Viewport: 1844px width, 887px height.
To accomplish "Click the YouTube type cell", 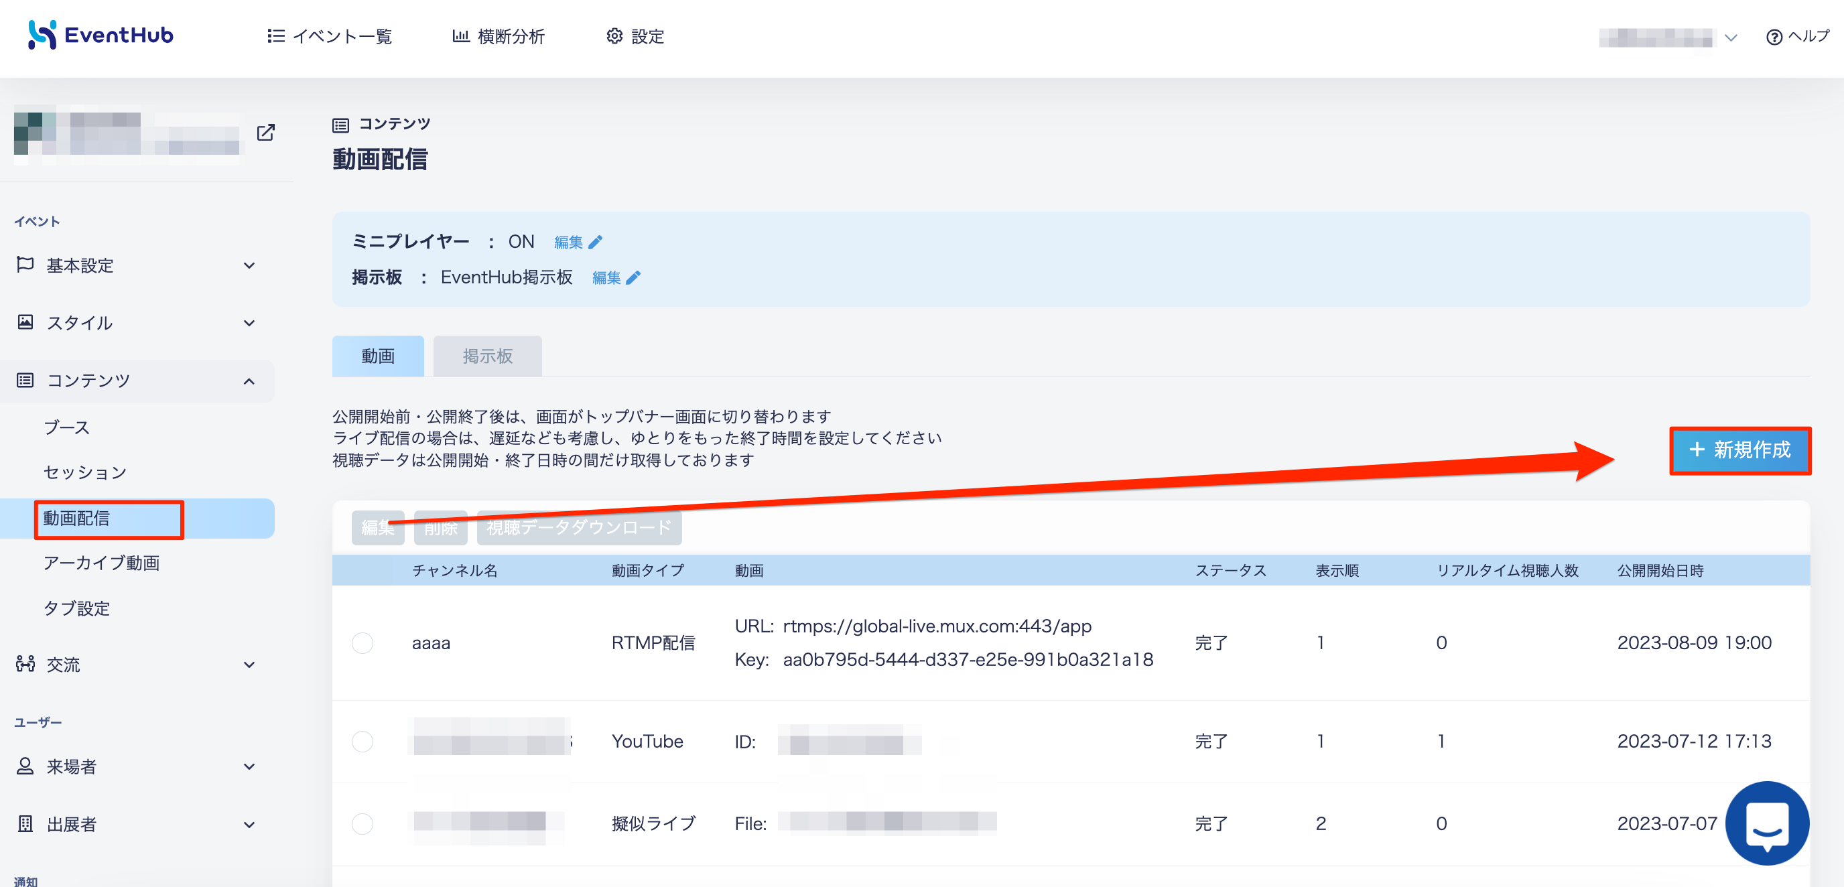I will coord(647,741).
